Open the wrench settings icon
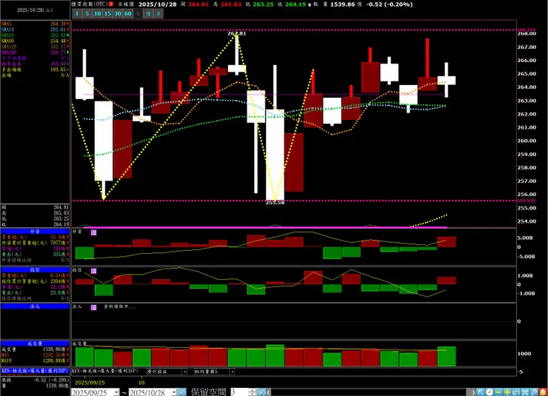 [534, 392]
